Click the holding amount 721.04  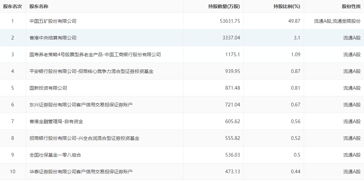(x=233, y=105)
